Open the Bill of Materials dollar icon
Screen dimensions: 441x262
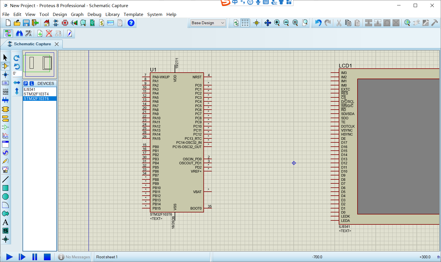pos(101,23)
